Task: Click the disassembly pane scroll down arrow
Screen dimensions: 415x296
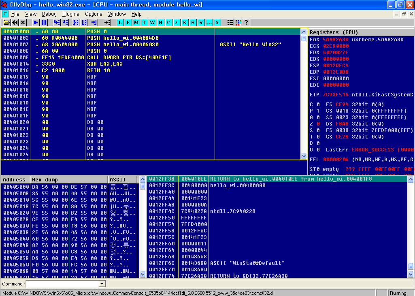Action: tap(304, 156)
